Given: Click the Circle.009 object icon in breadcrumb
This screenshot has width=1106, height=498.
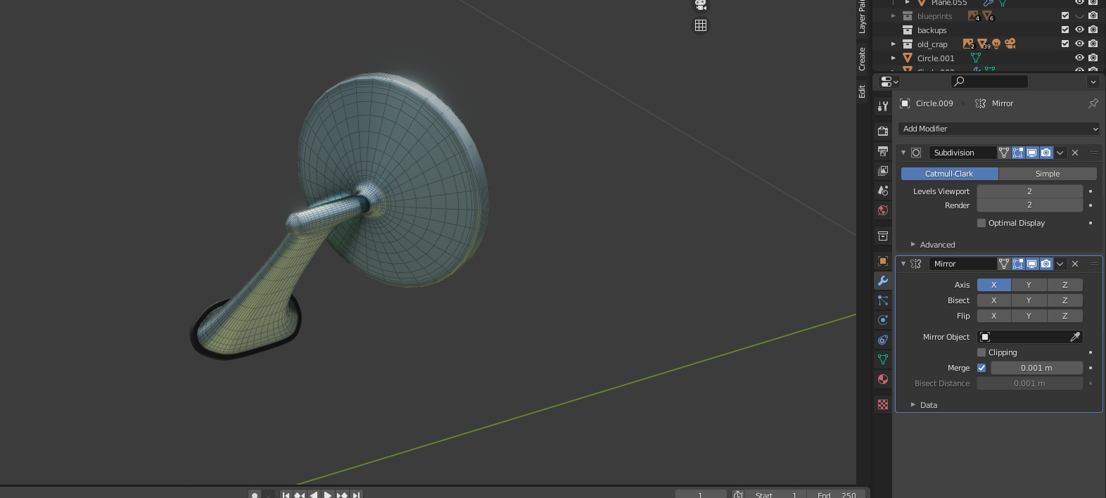Looking at the screenshot, I should 905,103.
